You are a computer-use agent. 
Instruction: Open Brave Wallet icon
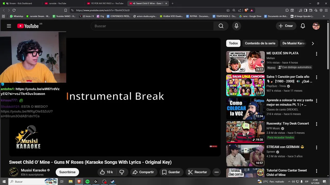coord(311,10)
